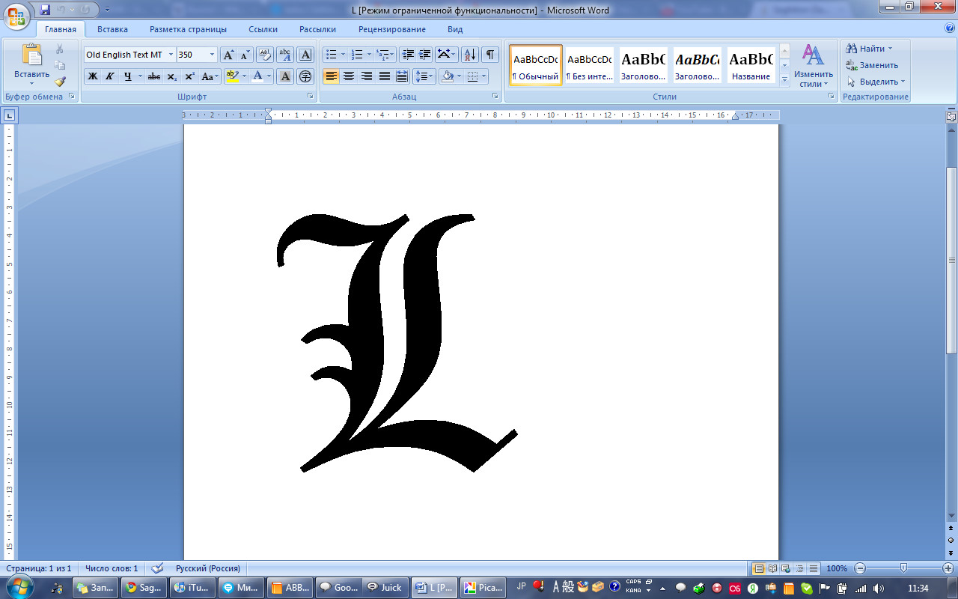Copy selection using the copy icon
The width and height of the screenshot is (958, 599).
coord(60,65)
